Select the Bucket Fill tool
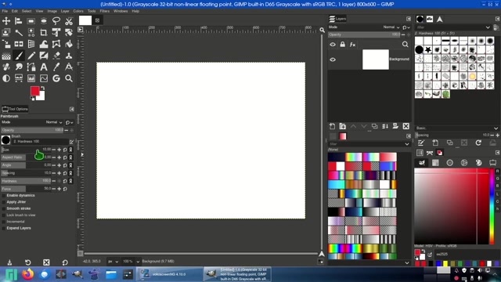501x282 pixels. 69,44
